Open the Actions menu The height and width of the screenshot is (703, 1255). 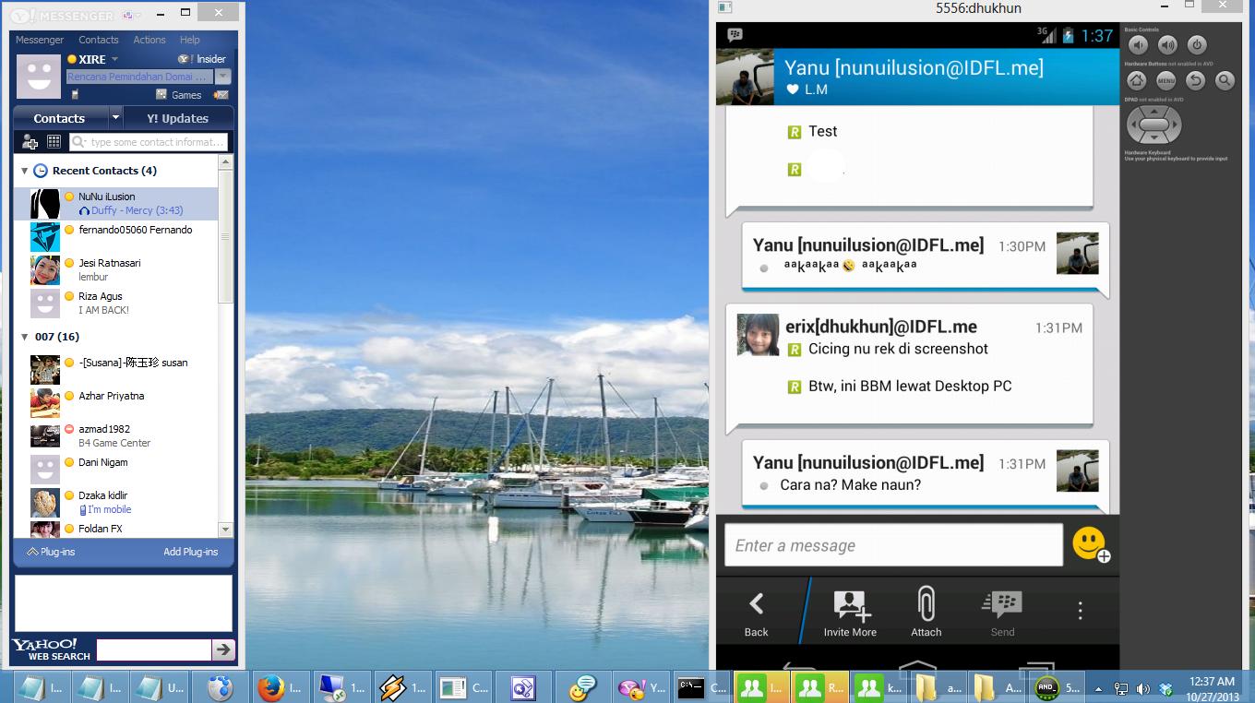[149, 40]
